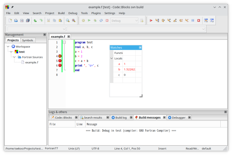Save all files toolbar icon
Viewport: 232px width, 155px height.
tap(28, 21)
